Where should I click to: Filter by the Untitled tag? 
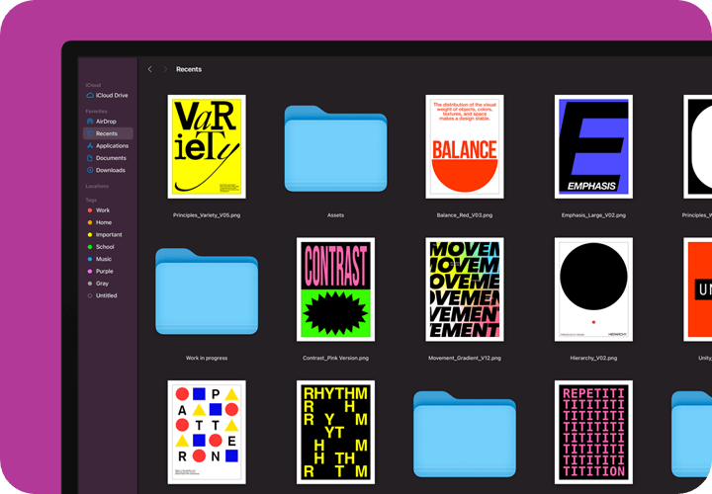[102, 295]
